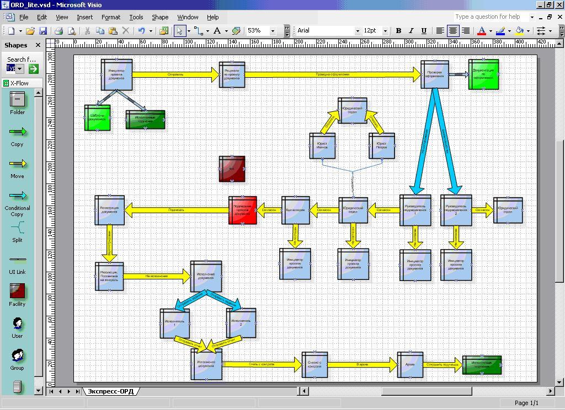This screenshot has height=410, width=565.
Task: Click the green search shapes button
Action: [x=33, y=68]
